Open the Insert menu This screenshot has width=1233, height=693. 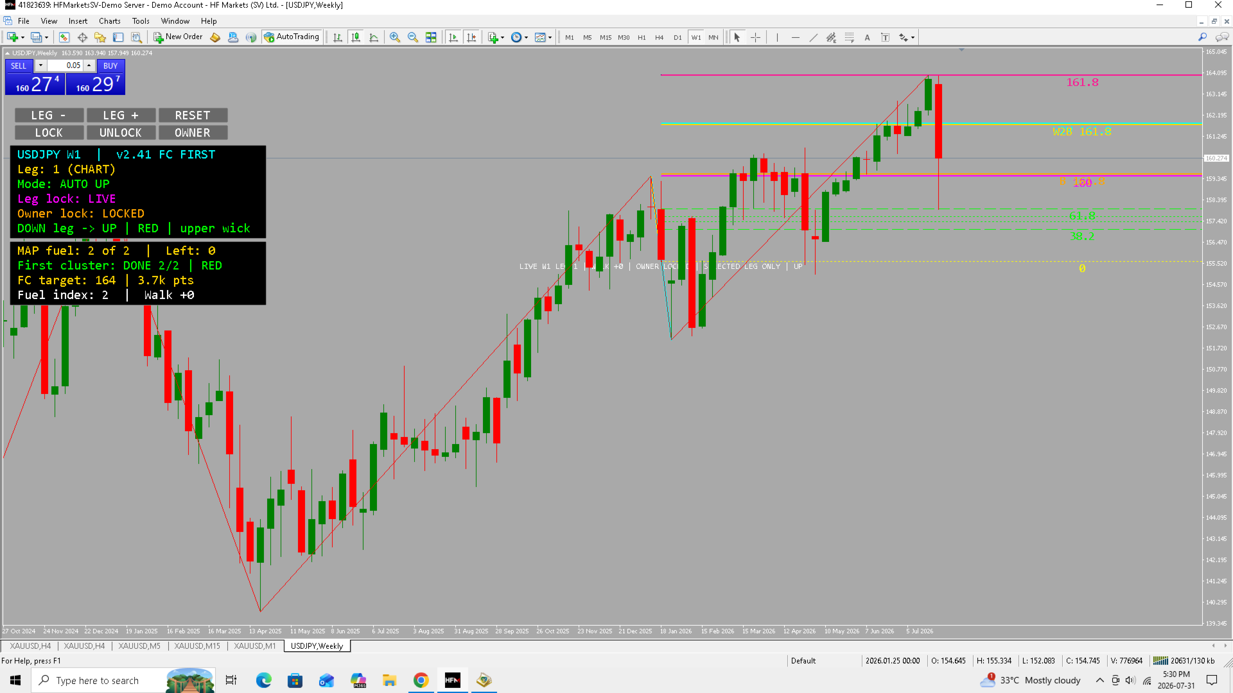pyautogui.click(x=78, y=21)
